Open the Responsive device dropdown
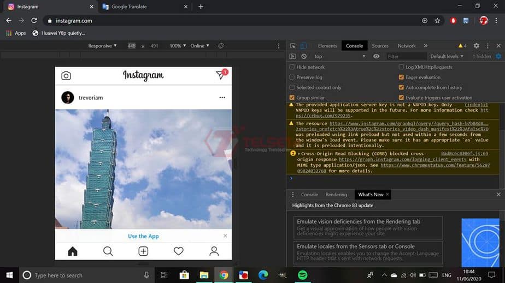Screen dimensions: 505x283 pos(103,46)
